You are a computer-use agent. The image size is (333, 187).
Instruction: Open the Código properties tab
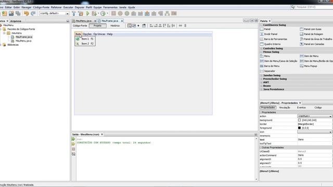coord(318,108)
